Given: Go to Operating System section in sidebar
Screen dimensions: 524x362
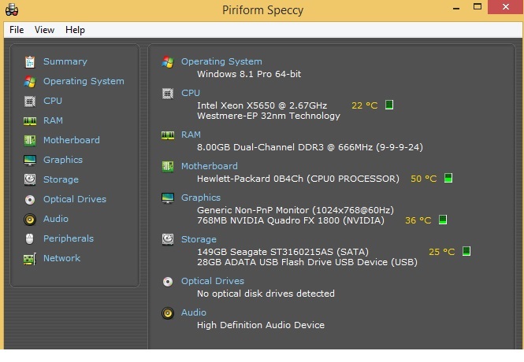Looking at the screenshot, I should point(84,81).
